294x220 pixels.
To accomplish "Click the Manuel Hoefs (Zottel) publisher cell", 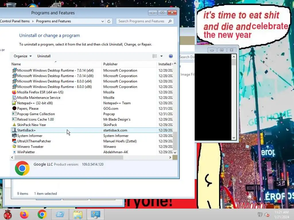I will [x=120, y=141].
